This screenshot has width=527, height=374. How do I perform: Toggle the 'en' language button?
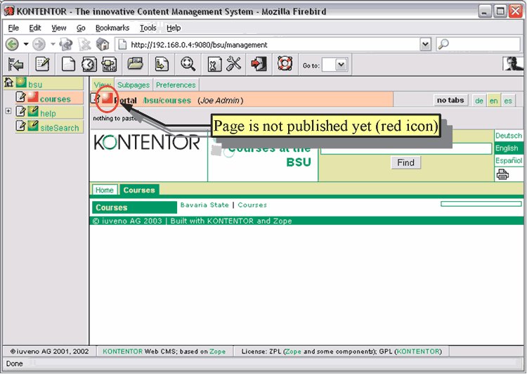click(494, 101)
